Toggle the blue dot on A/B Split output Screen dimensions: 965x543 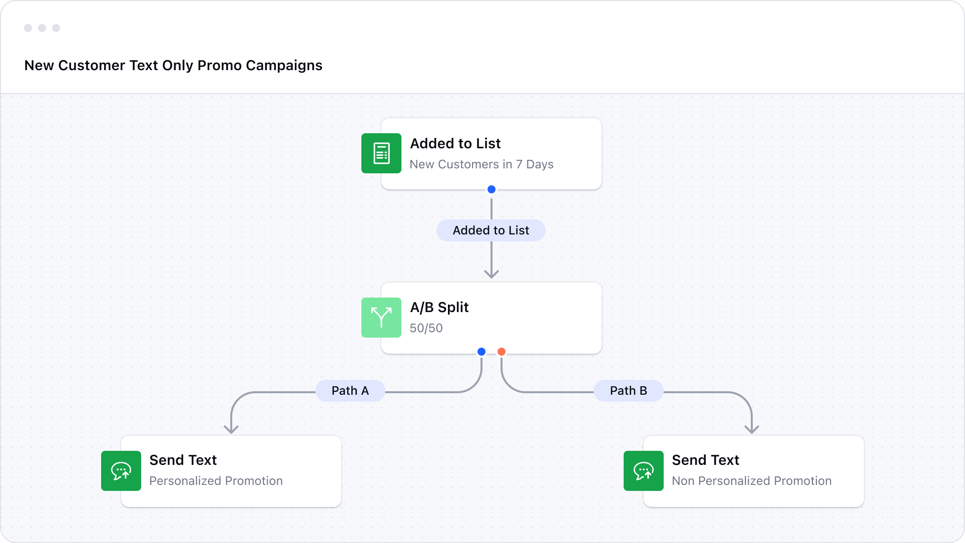tap(482, 351)
